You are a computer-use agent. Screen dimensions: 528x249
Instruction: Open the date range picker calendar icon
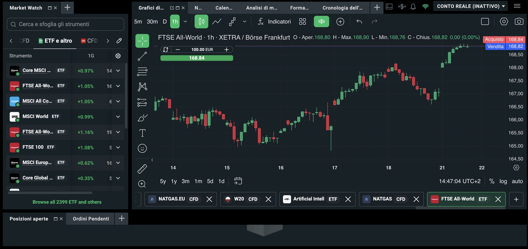[x=238, y=181]
